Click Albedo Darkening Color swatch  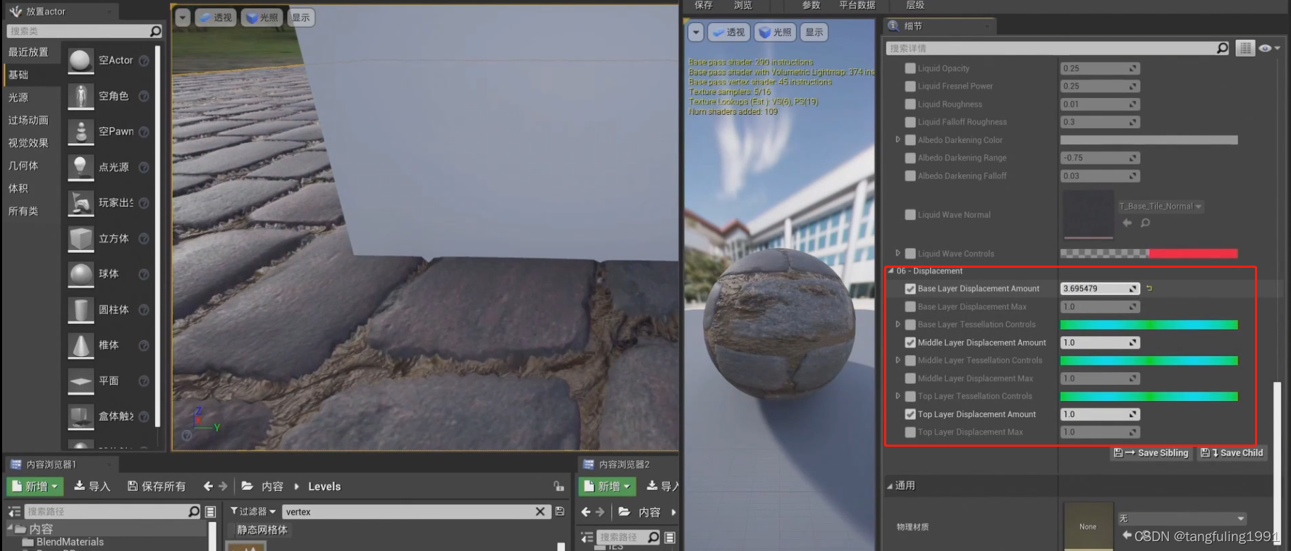click(1149, 140)
